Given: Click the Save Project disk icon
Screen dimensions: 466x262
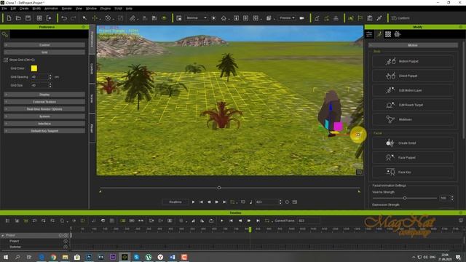Looking at the screenshot, I should coord(28,18).
